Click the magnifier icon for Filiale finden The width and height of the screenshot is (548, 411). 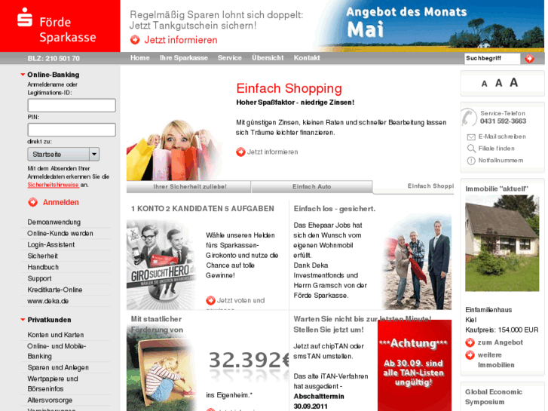[x=471, y=149]
